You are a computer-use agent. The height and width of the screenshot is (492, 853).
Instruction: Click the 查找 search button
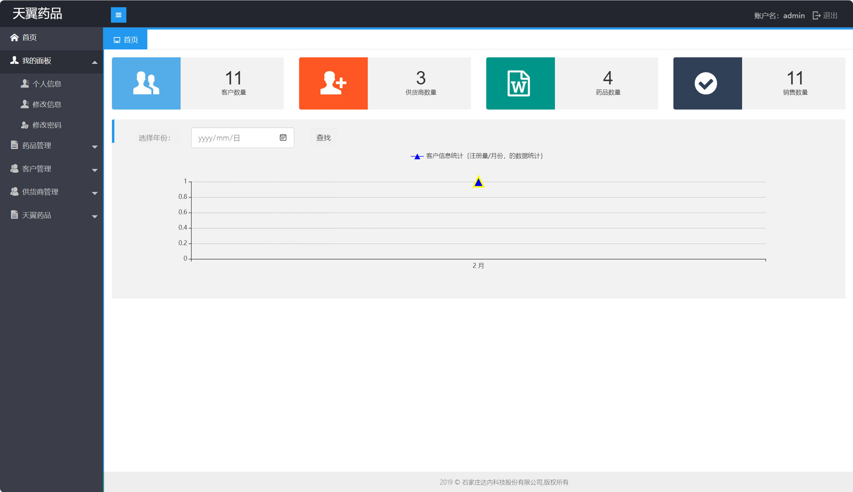[x=323, y=138]
